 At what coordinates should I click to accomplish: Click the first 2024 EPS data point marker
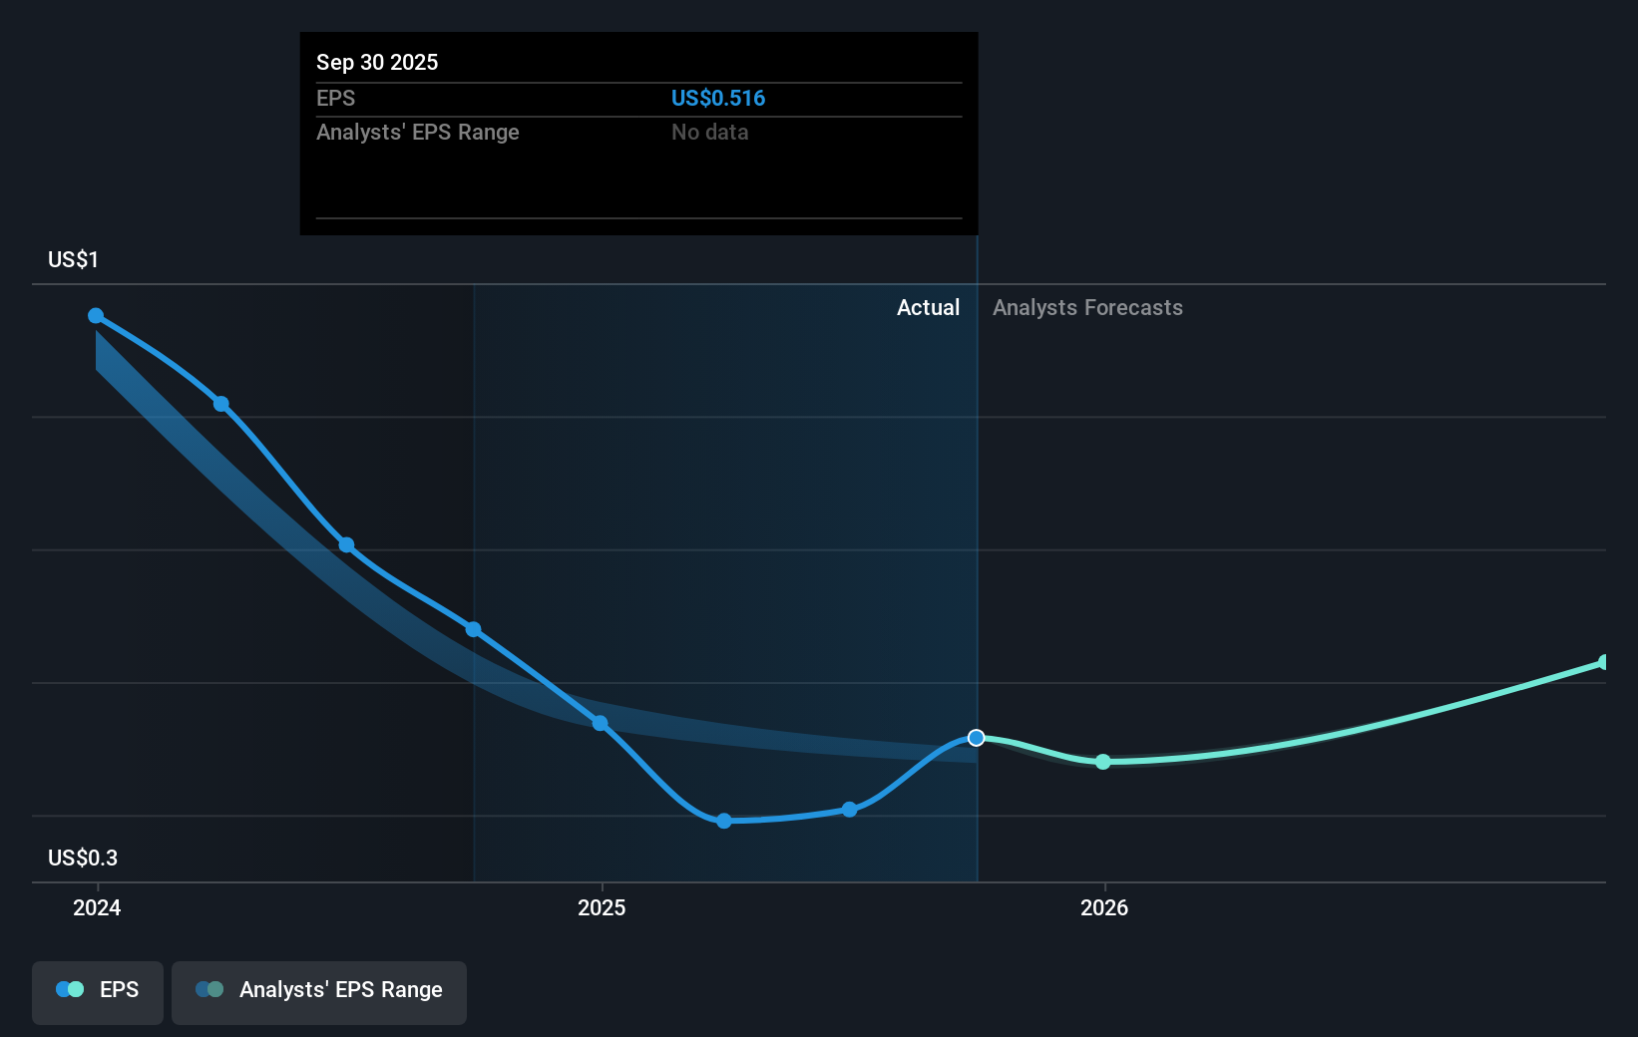pyautogui.click(x=96, y=315)
